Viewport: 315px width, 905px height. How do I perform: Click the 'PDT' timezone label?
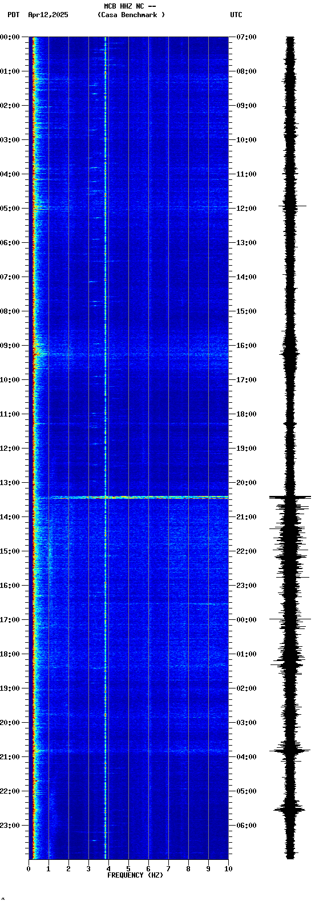[13, 15]
